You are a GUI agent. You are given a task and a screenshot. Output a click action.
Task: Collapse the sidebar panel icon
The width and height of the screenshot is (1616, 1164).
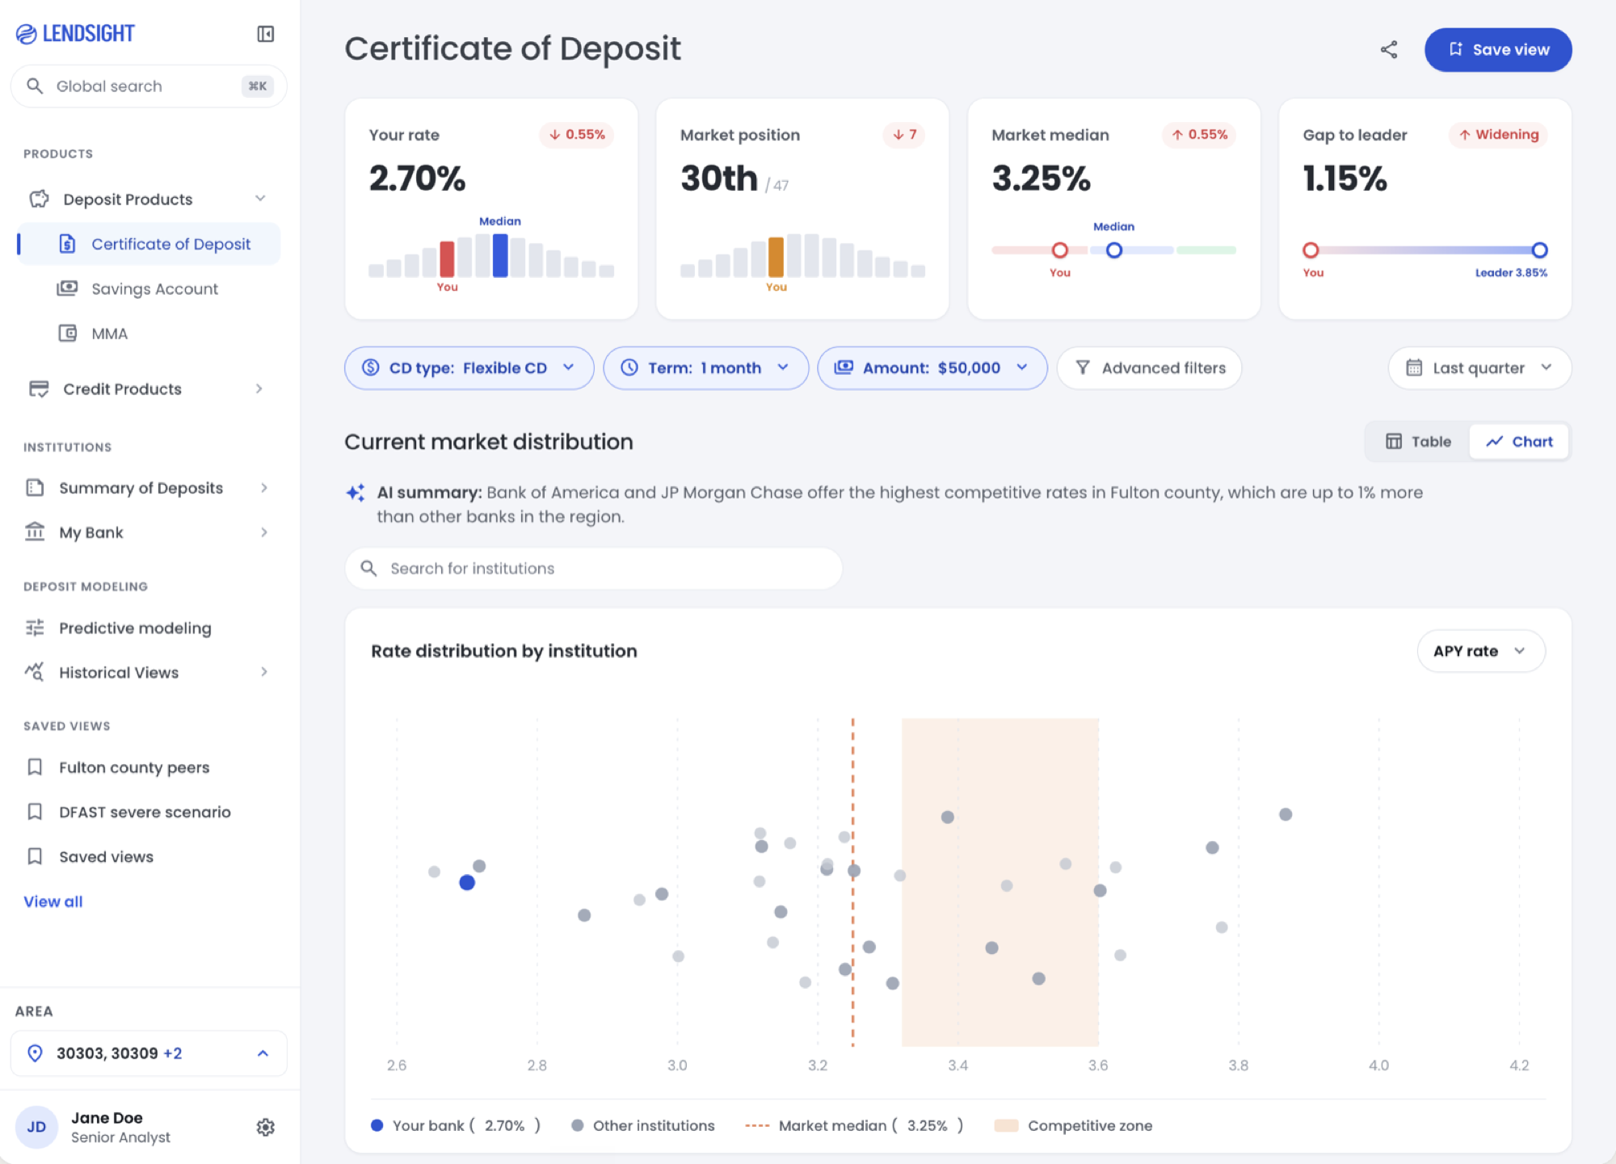click(265, 34)
